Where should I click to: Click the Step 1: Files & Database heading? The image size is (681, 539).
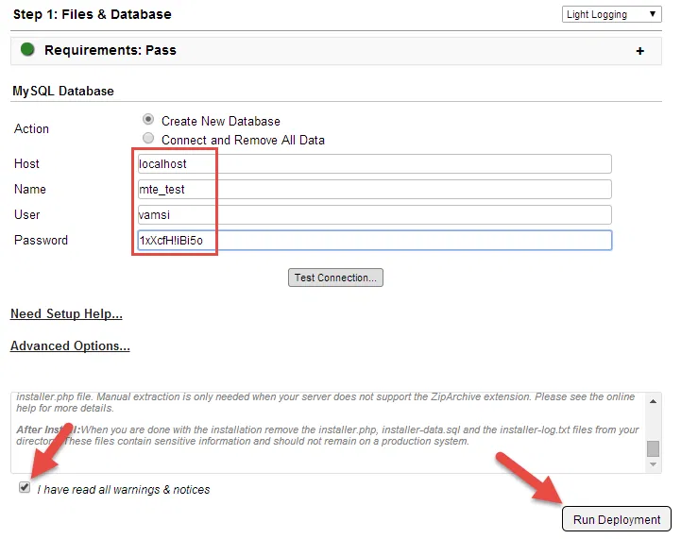click(92, 14)
